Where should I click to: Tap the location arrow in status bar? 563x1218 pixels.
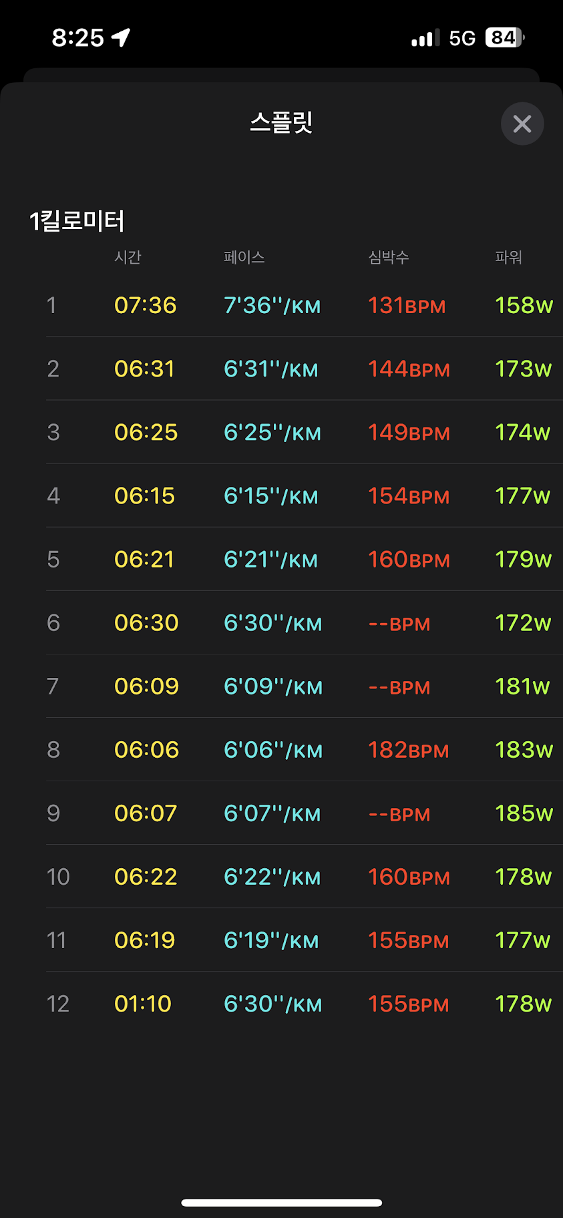pos(121,37)
